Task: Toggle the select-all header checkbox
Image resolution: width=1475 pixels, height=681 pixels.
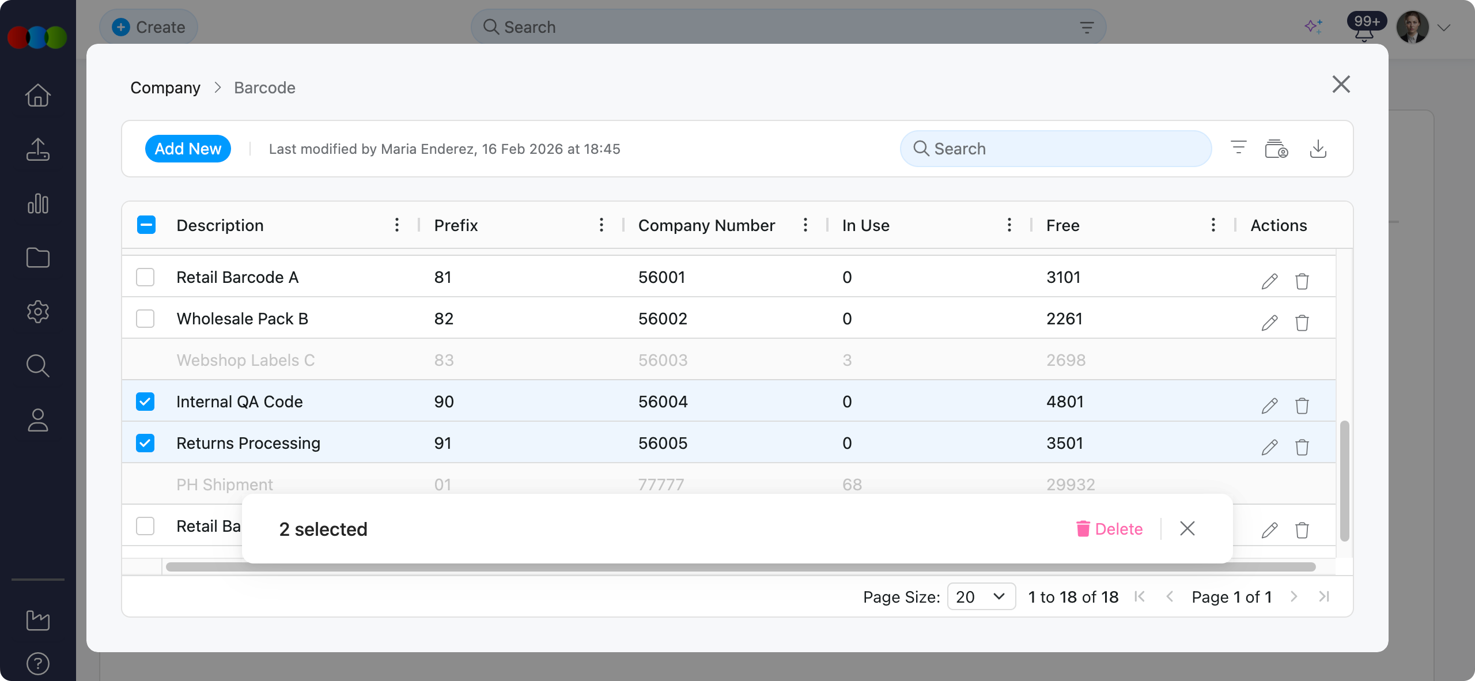Action: 146,225
